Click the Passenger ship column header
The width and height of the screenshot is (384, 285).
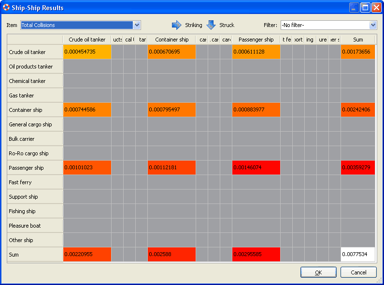click(x=256, y=40)
